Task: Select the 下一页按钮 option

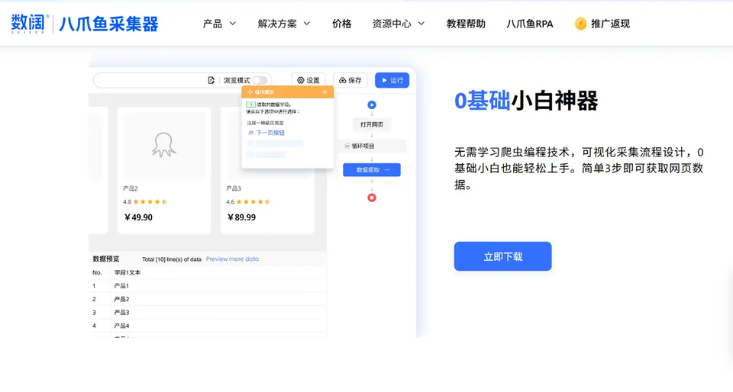Action: [270, 133]
